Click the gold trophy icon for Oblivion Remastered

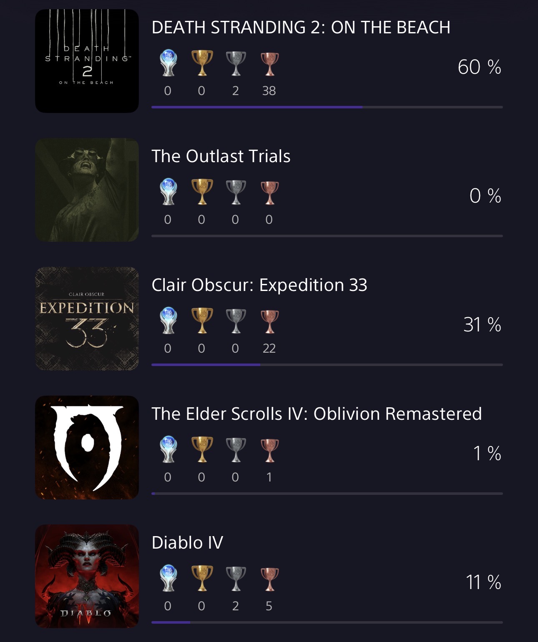tap(202, 450)
